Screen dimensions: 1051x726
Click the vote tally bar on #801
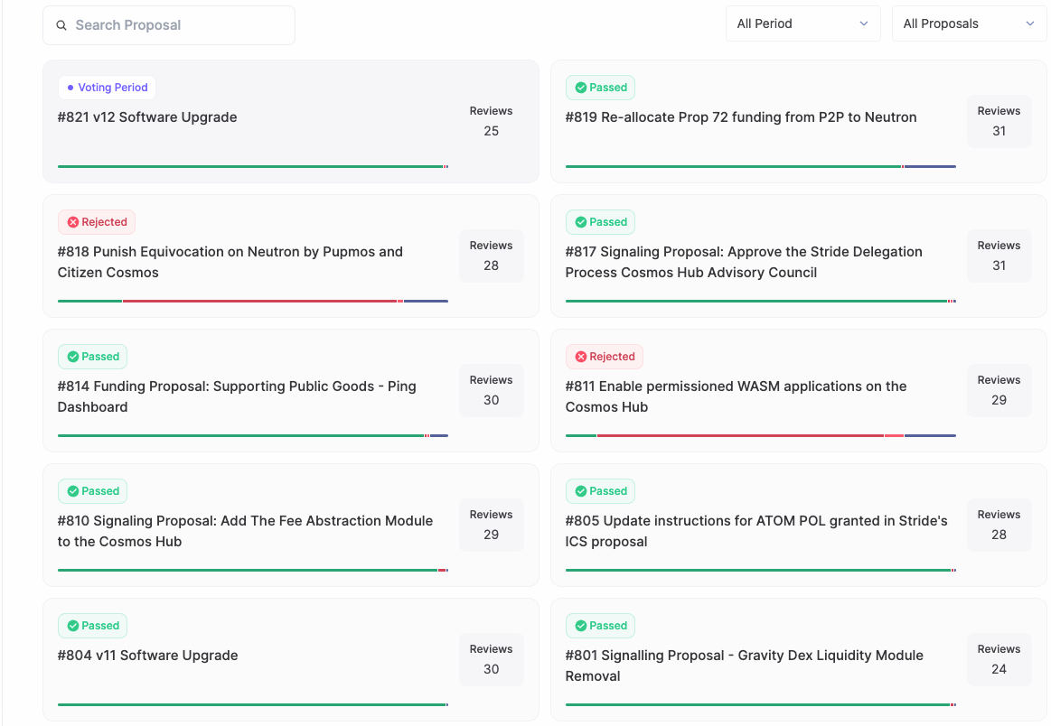[x=761, y=705]
